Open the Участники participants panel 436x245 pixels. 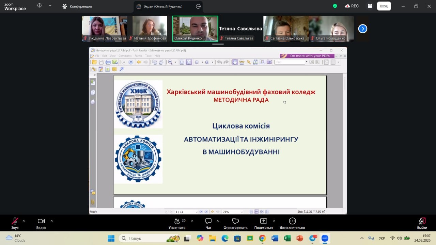point(177,224)
